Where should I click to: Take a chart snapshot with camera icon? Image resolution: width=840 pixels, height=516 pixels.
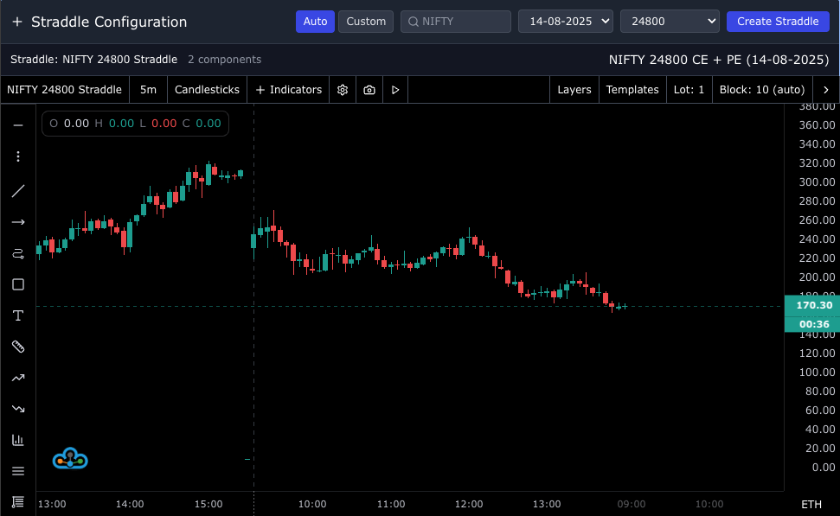click(369, 89)
